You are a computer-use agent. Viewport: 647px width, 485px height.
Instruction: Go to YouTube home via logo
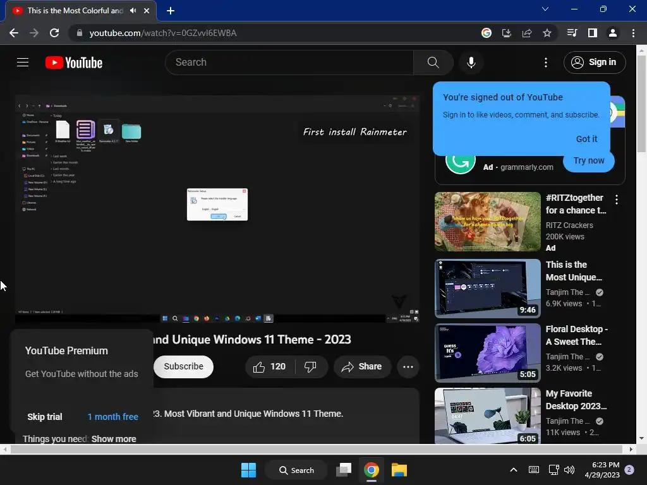coord(74,63)
